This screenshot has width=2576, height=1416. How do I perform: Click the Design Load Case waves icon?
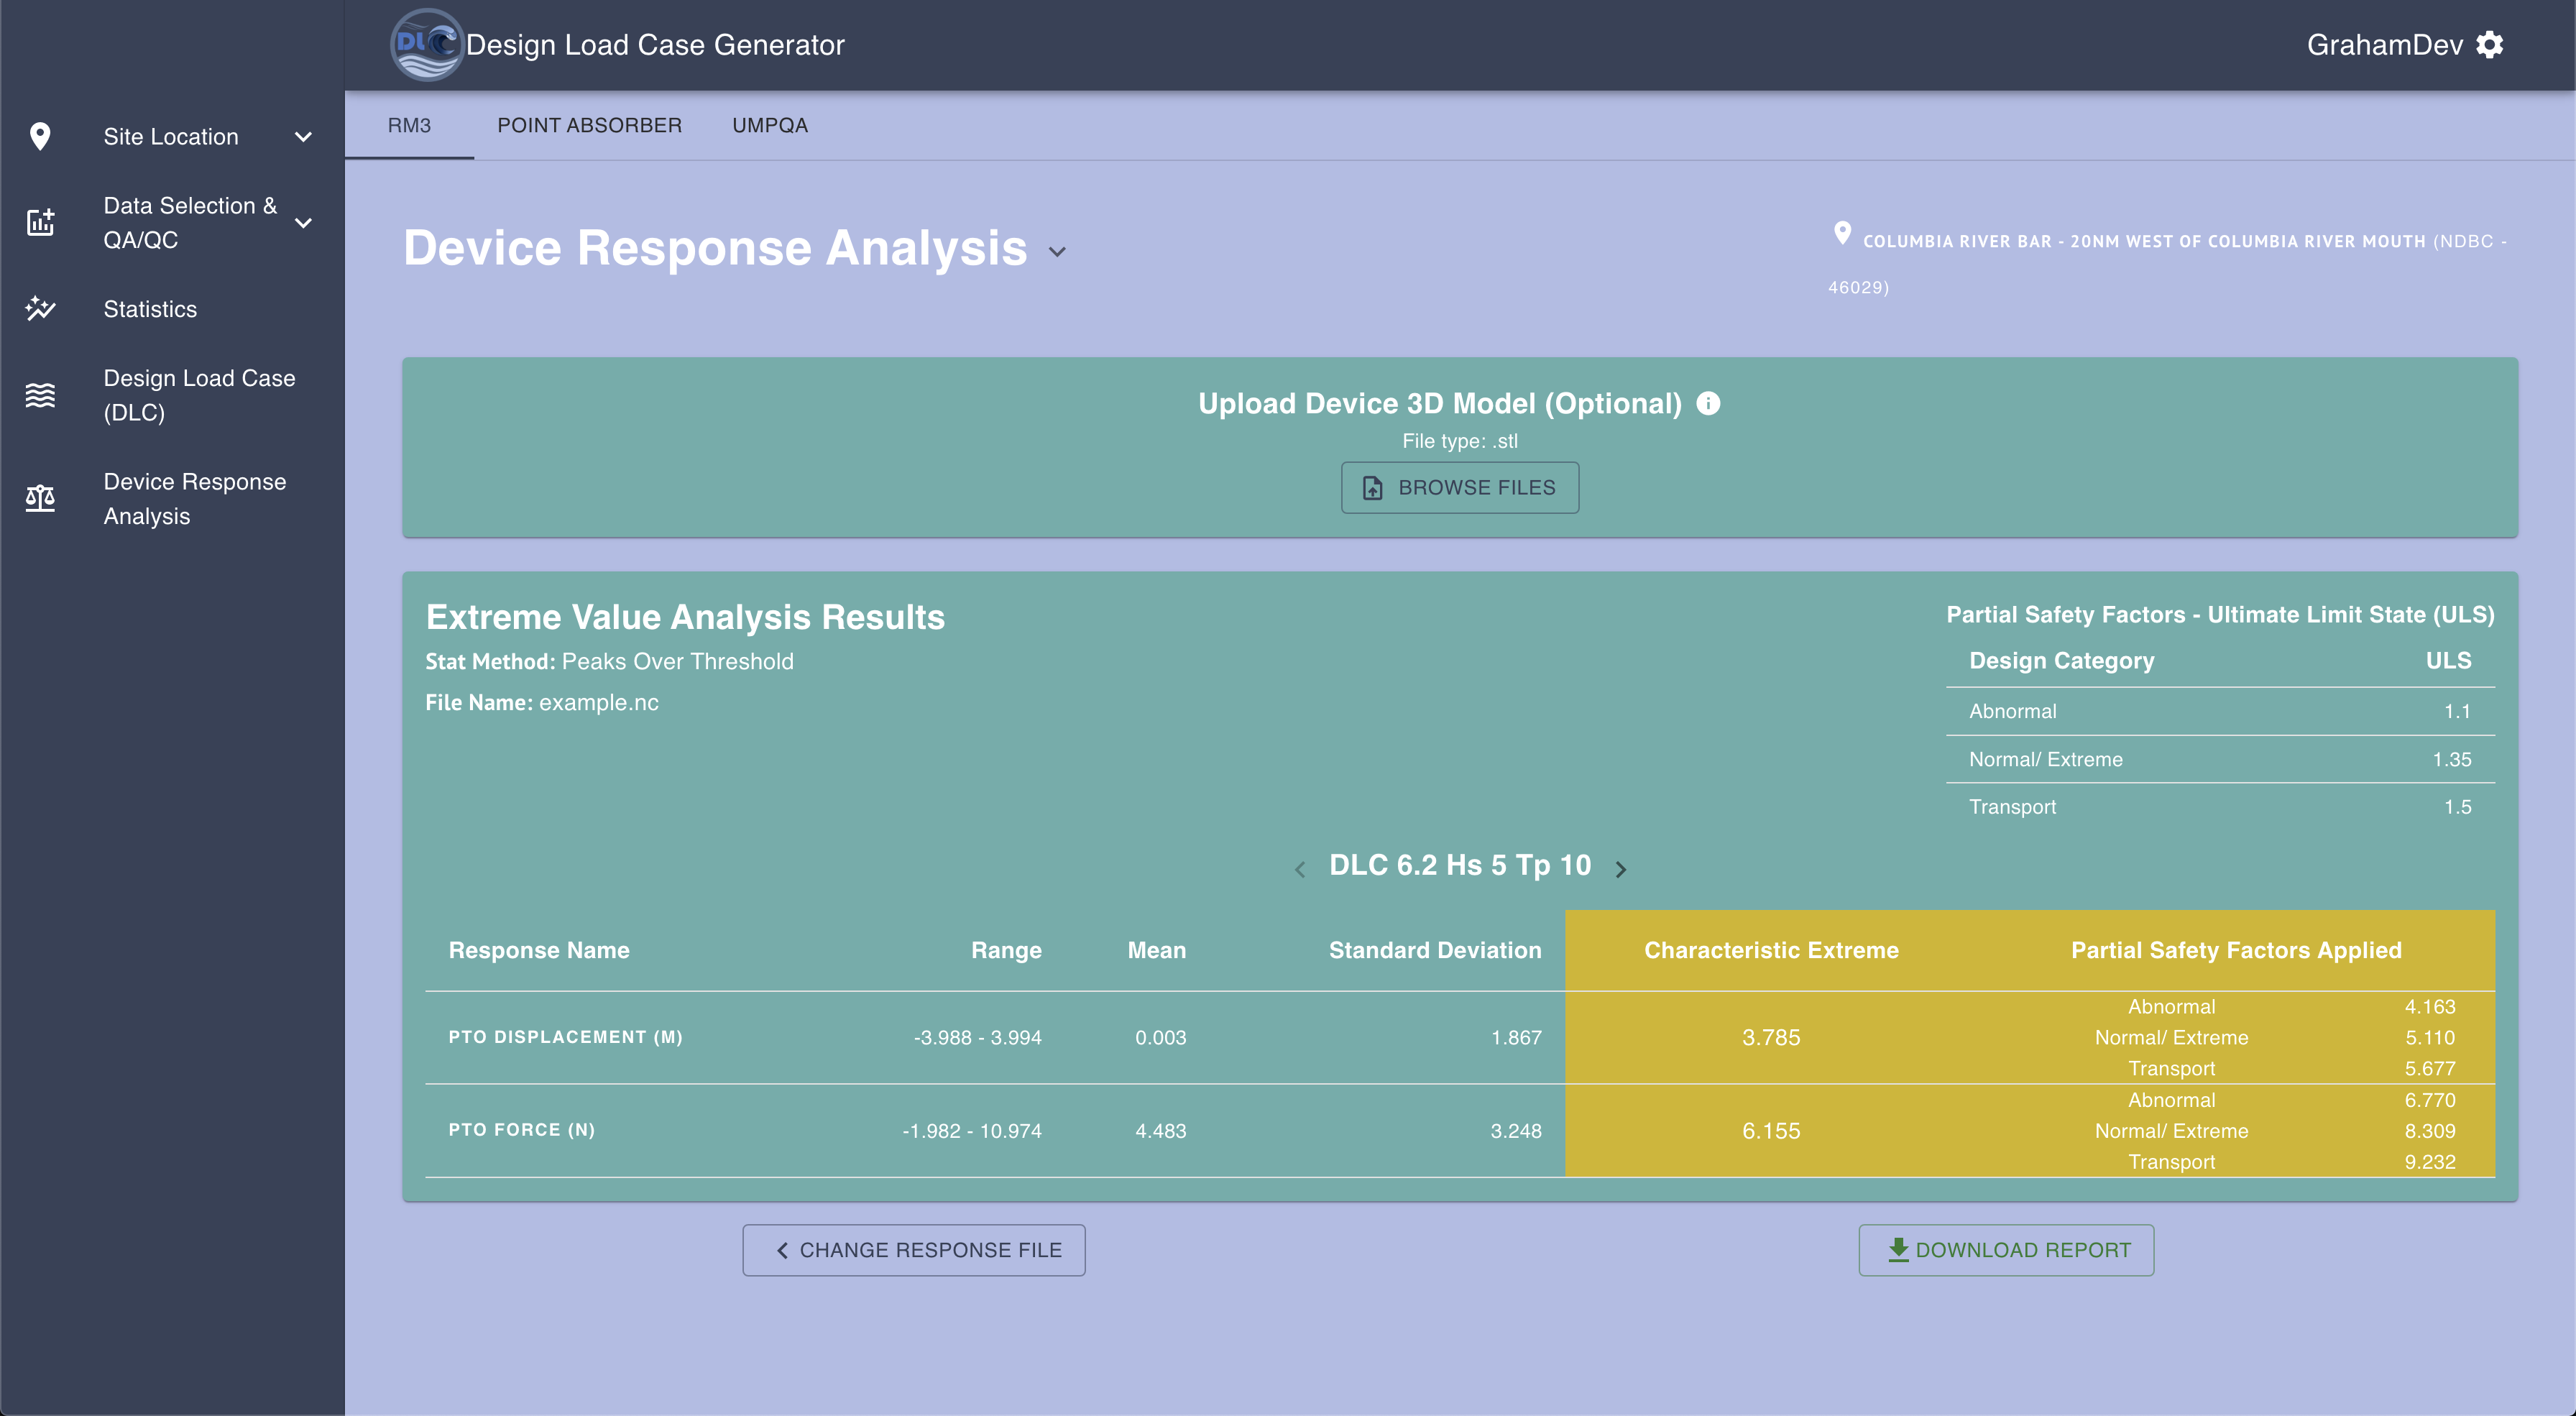[x=40, y=395]
